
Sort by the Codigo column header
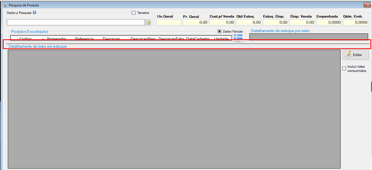(x=31, y=39)
